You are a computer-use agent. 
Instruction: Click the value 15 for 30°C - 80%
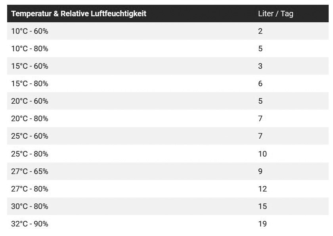tap(262, 206)
